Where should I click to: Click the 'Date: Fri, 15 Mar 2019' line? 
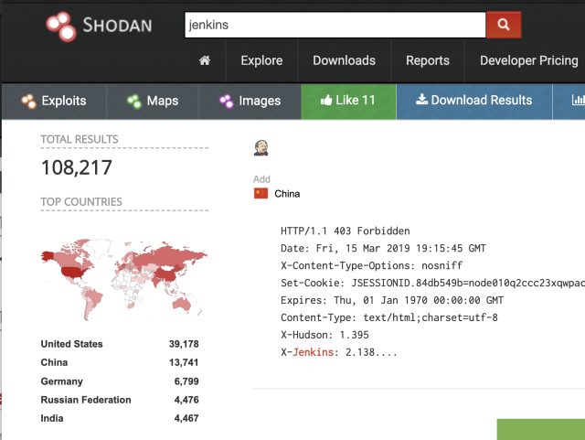tap(383, 249)
